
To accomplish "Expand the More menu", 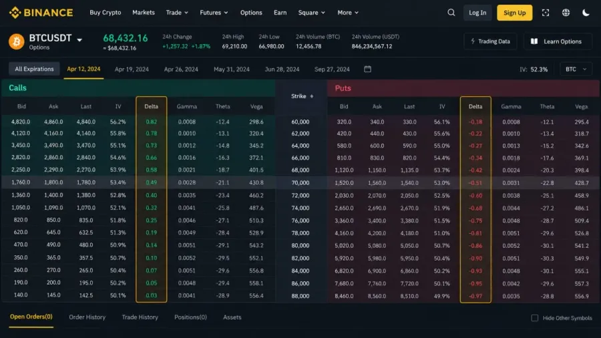I will [x=348, y=13].
